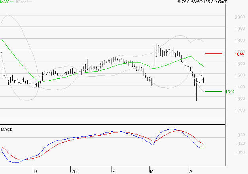248x174 pixels.
Task: Click the 020 MACD axis label
Action: pos(241,135)
